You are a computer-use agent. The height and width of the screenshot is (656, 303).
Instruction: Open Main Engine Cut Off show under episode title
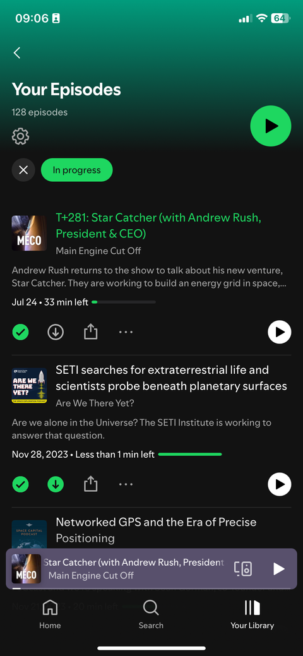click(98, 251)
